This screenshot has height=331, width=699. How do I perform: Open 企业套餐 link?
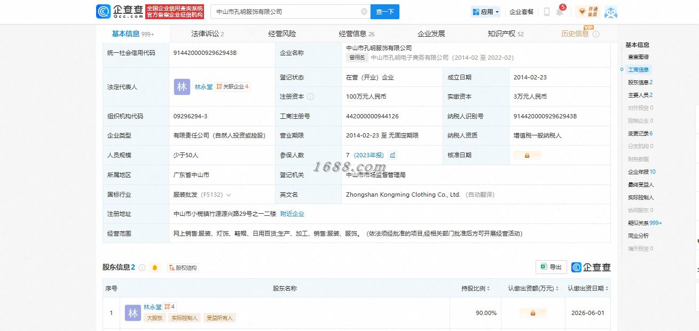(x=521, y=12)
